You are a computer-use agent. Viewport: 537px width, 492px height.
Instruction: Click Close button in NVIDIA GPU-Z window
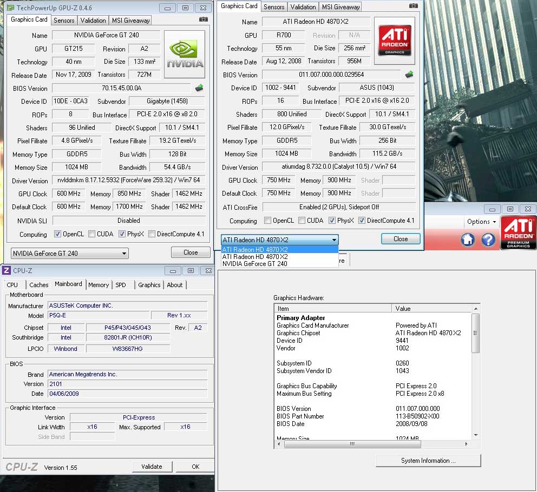click(191, 252)
